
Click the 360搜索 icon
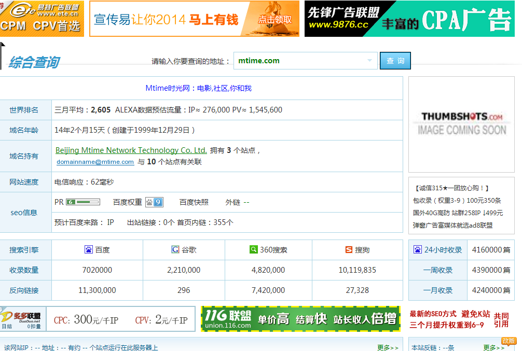pyautogui.click(x=253, y=250)
